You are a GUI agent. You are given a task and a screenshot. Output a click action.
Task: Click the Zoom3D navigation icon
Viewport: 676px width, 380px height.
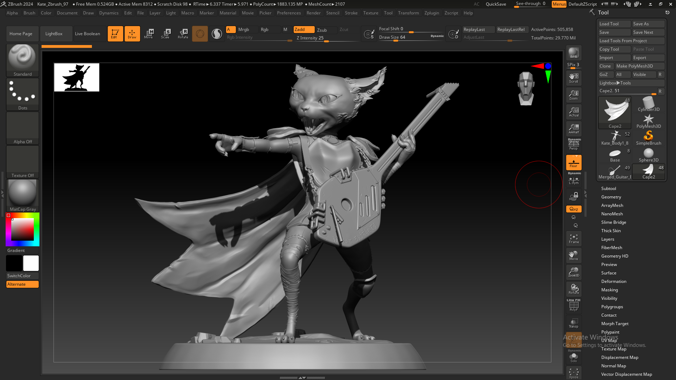click(x=574, y=272)
